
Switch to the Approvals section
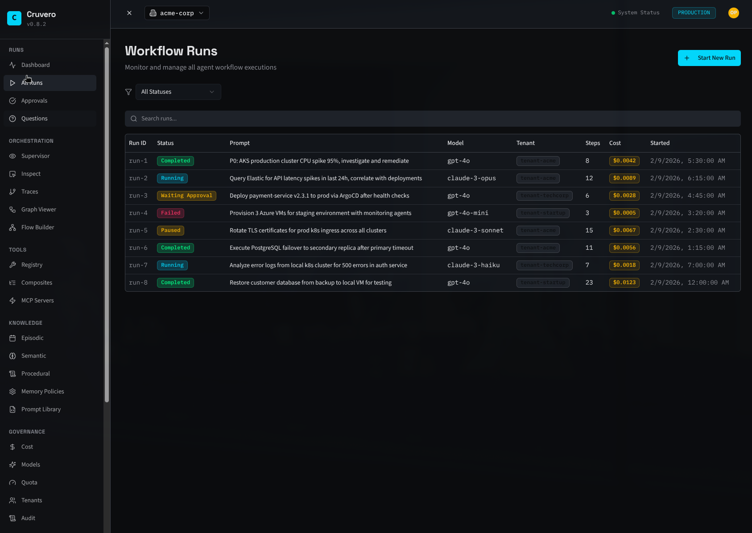34,100
